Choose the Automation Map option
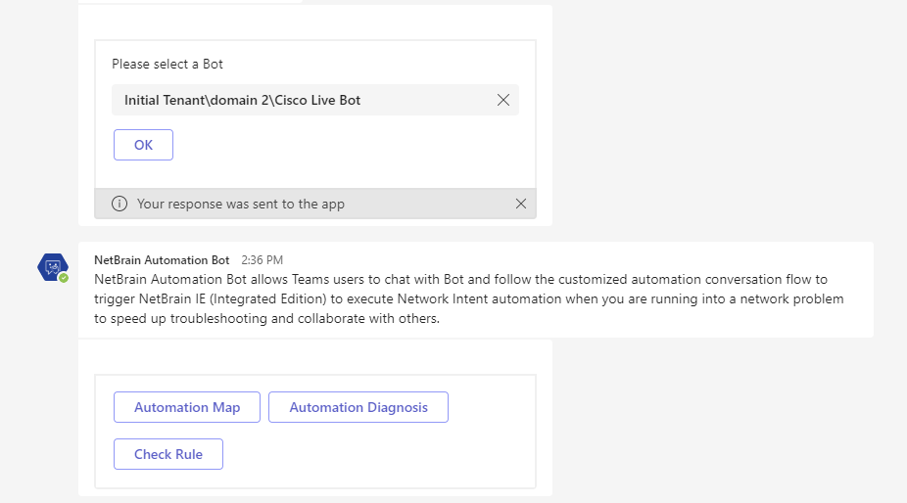907x503 pixels. [187, 407]
